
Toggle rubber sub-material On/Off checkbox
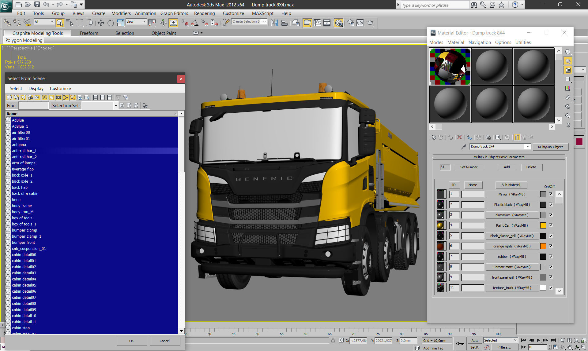[x=551, y=256]
